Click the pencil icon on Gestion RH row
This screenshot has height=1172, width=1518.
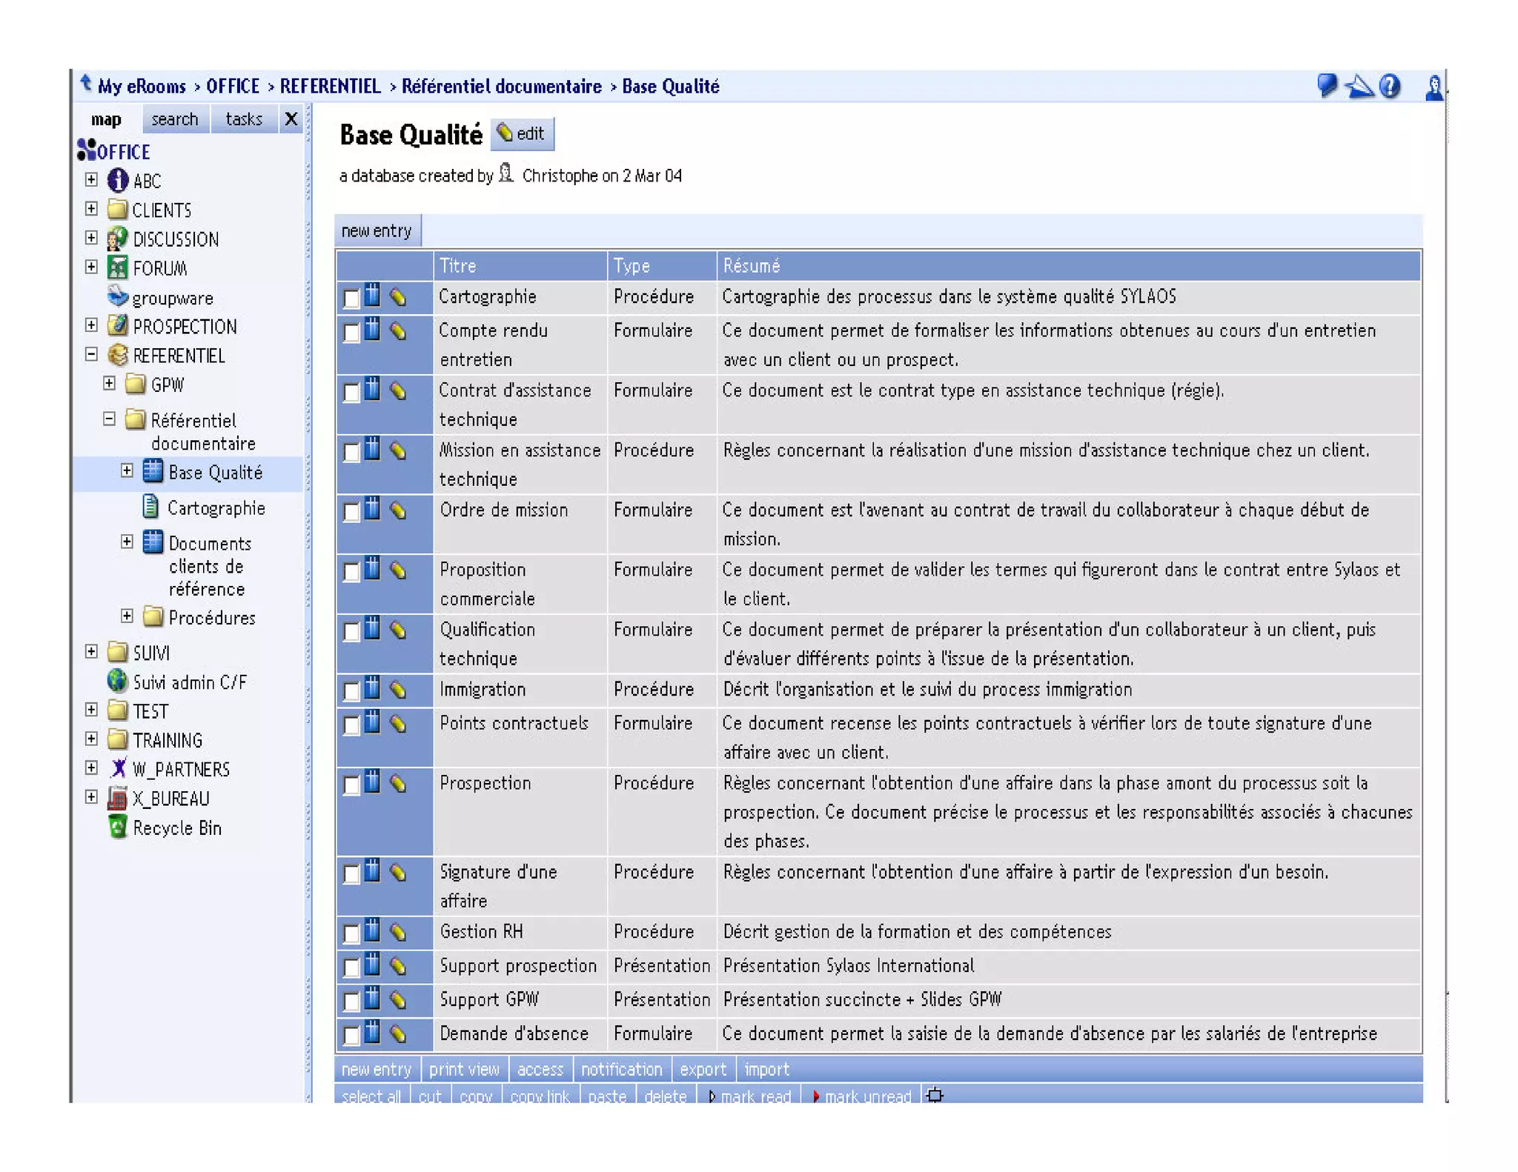pos(398,933)
